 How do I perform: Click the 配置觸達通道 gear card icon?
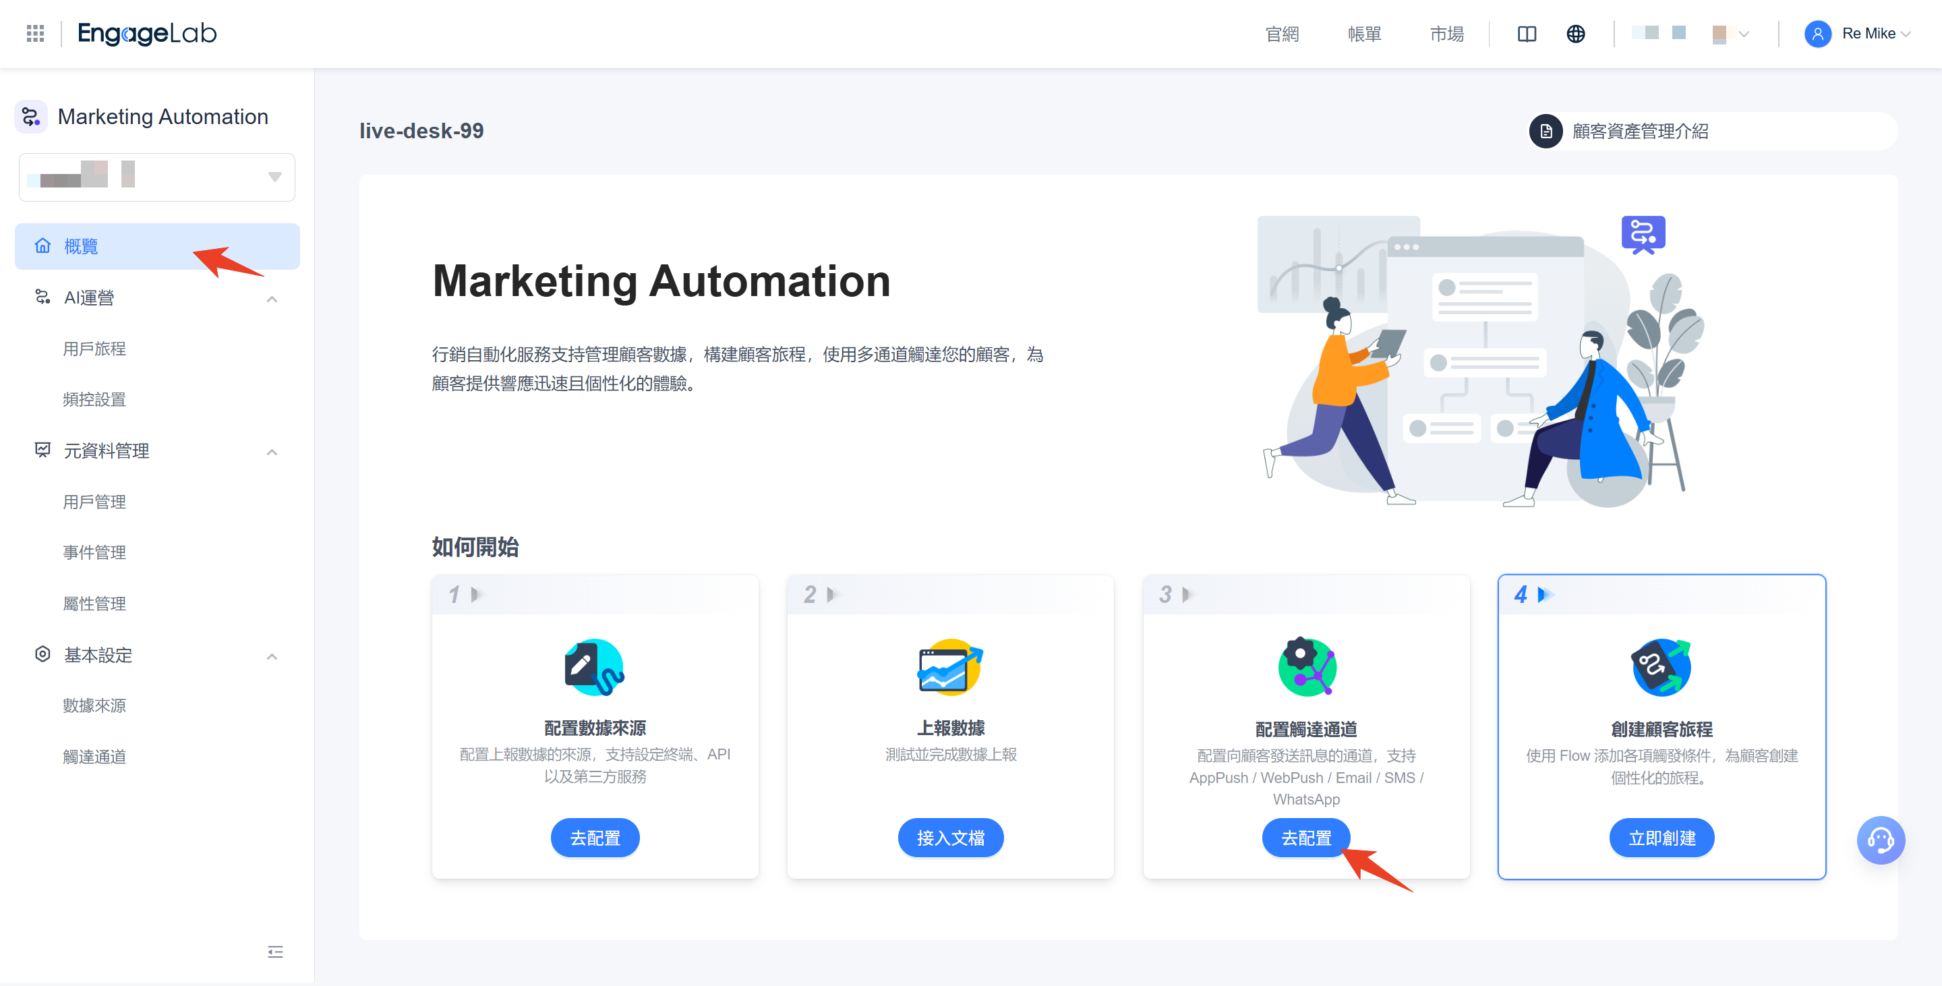point(1307,667)
